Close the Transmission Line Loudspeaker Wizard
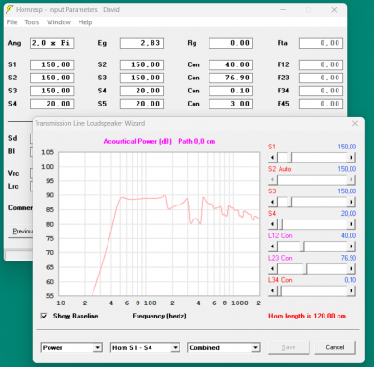Image resolution: width=374 pixels, height=367 pixels. [355, 124]
